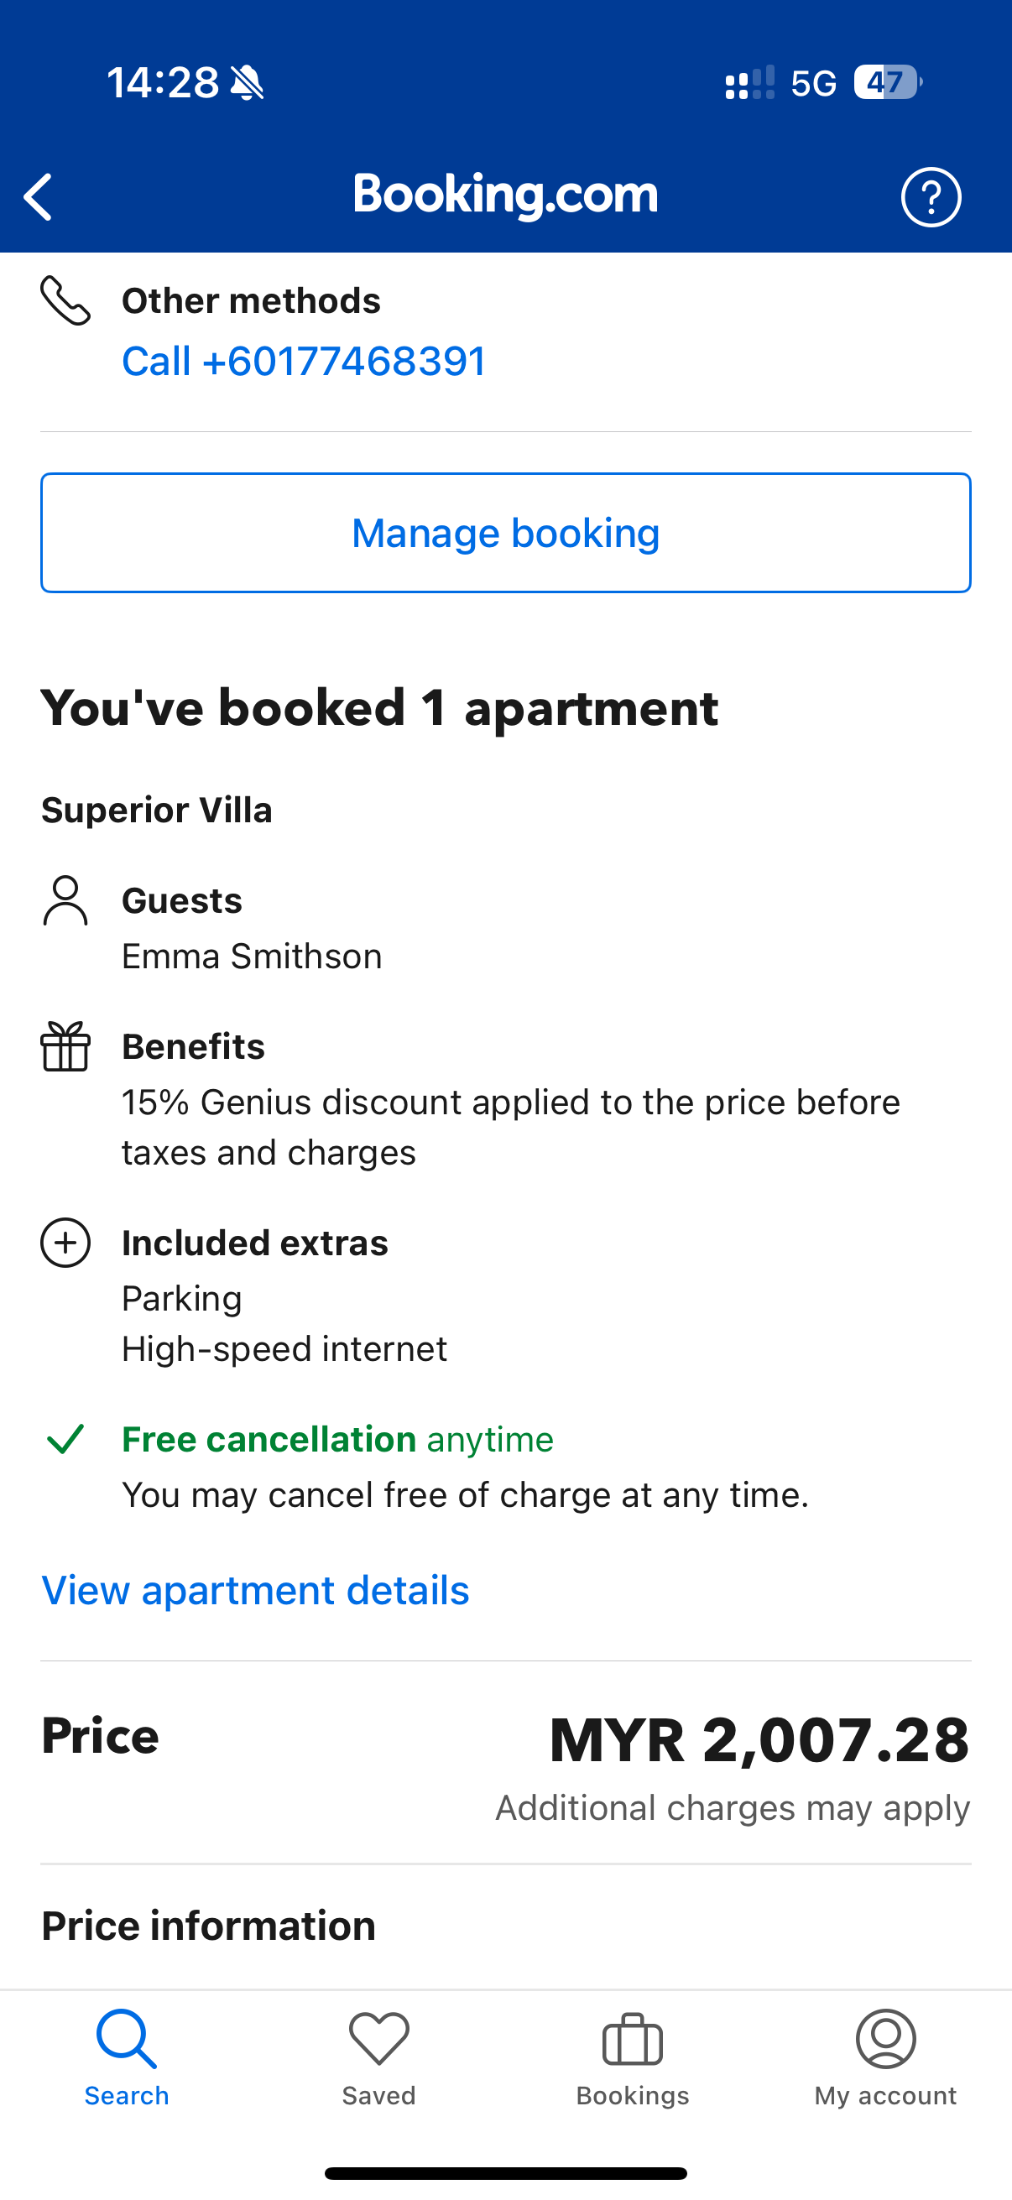
Task: Open View apartment details link
Action: [x=255, y=1590]
